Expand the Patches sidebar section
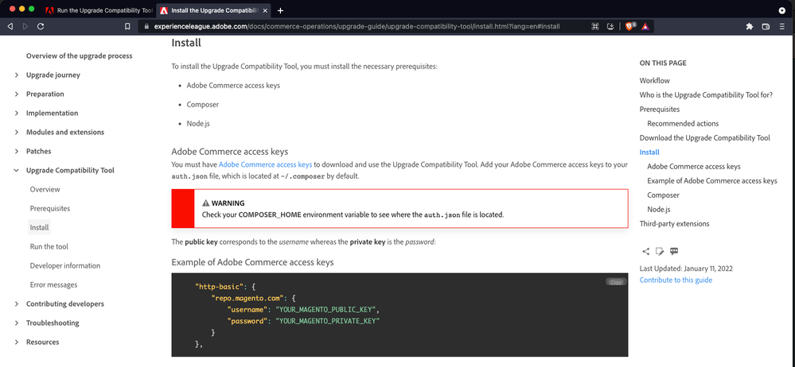This screenshot has height=367, width=795. tap(17, 151)
